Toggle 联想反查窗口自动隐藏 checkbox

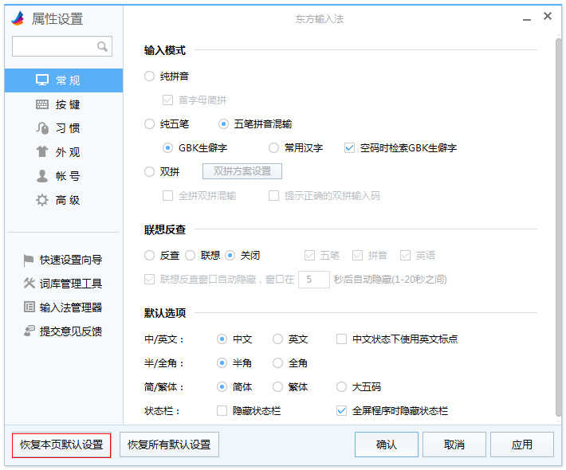coord(149,279)
